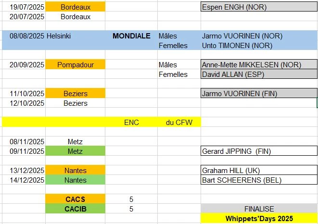This screenshot has height=224, width=318.
Task: Select the orange Bordeaux cell
Action: [75, 7]
